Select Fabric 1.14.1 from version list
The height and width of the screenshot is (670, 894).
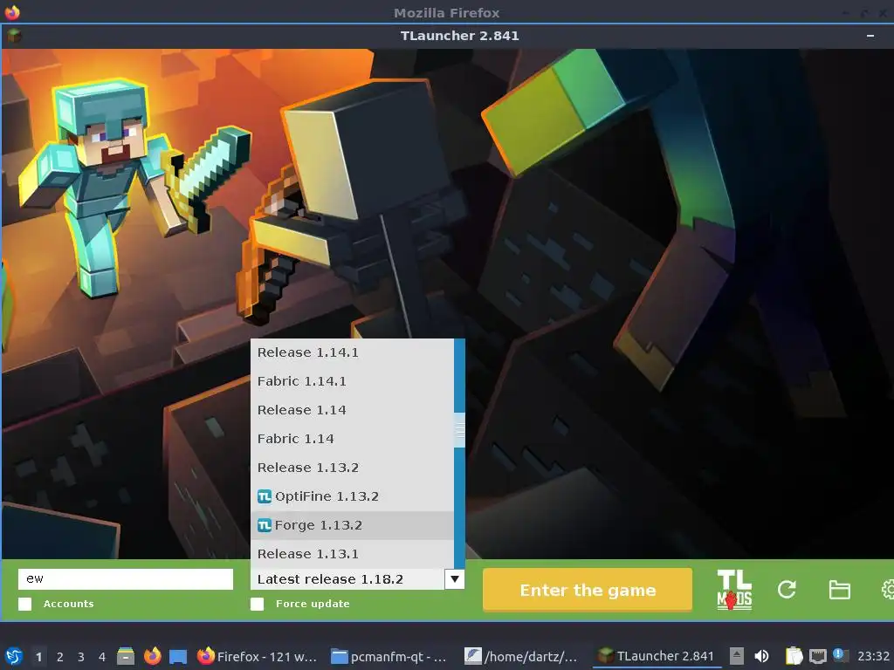click(x=352, y=381)
